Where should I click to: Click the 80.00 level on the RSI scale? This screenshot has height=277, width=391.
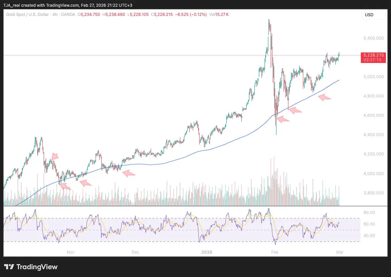pyautogui.click(x=369, y=213)
